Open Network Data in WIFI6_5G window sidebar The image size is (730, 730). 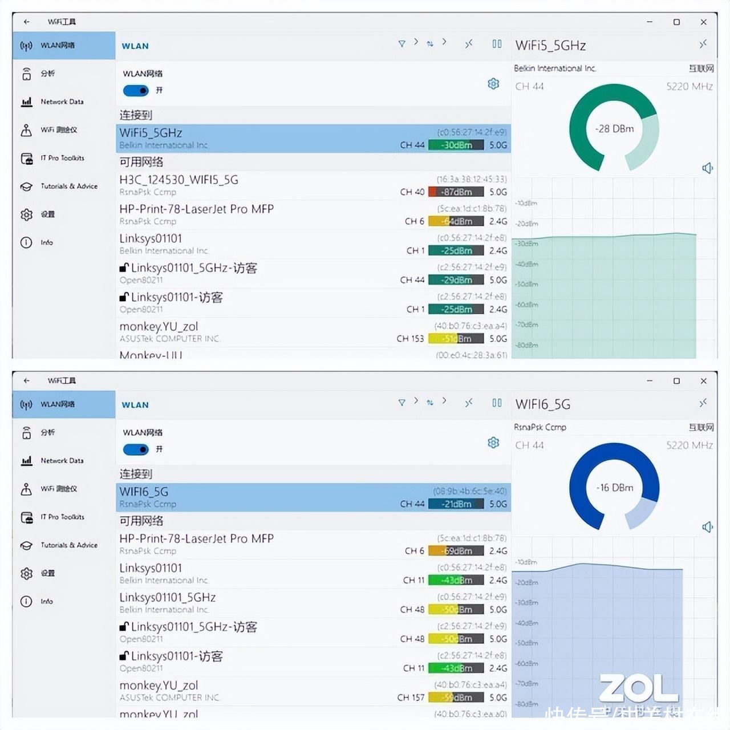click(x=64, y=460)
